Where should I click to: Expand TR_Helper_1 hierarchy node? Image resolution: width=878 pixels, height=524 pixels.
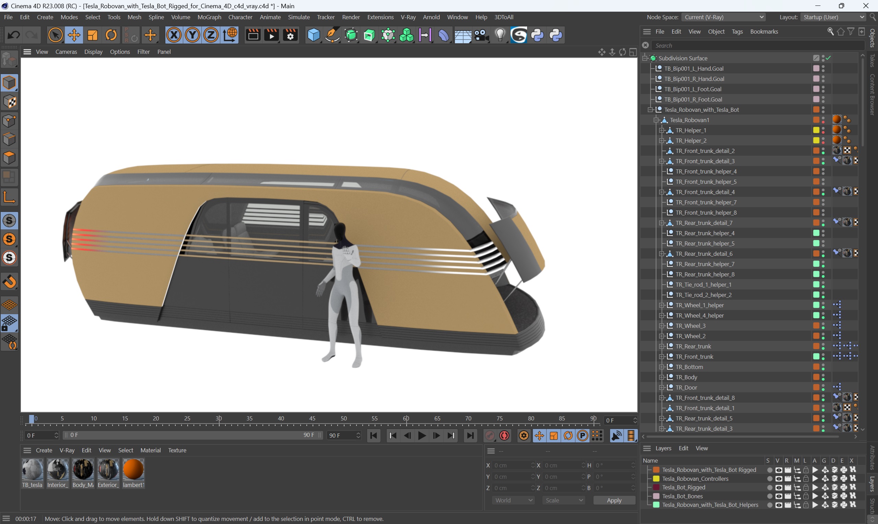pyautogui.click(x=662, y=130)
